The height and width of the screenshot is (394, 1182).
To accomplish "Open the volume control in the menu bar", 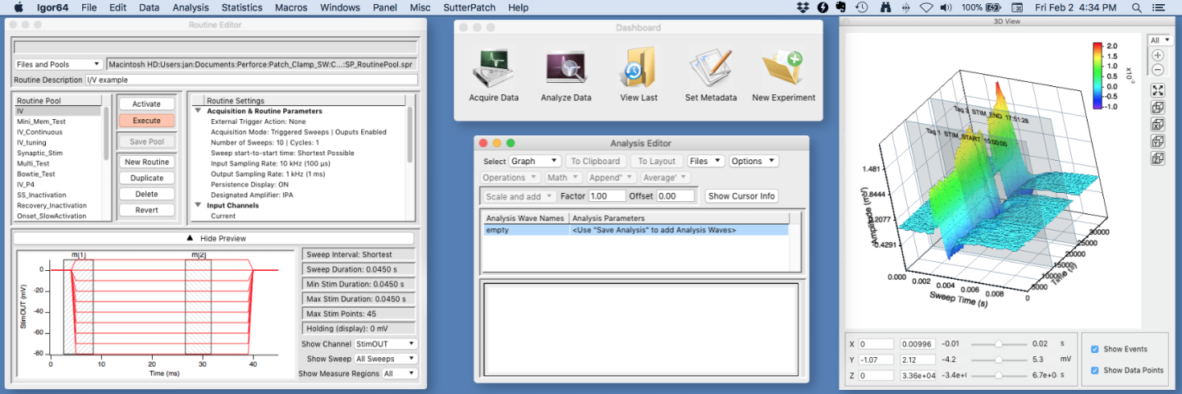I will pos(946,7).
